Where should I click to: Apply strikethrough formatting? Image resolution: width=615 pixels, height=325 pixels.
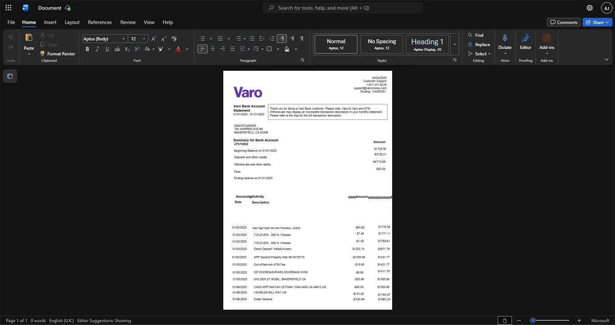tap(117, 49)
